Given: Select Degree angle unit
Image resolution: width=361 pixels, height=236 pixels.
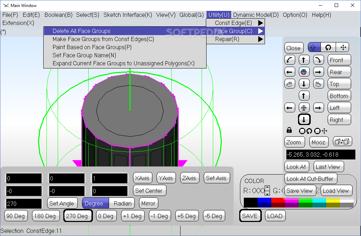Looking at the screenshot, I should pyautogui.click(x=95, y=203).
